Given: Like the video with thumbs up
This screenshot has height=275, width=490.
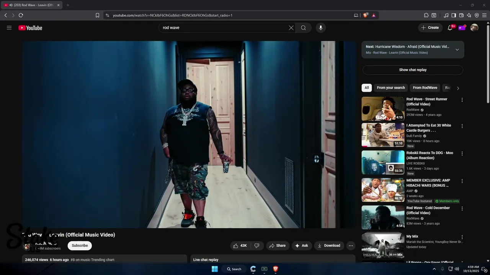Looking at the screenshot, I should point(240,246).
